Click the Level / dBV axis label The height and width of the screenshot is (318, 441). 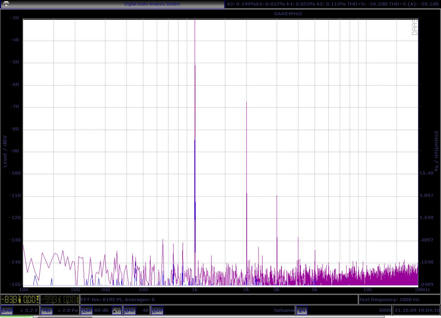[x=5, y=151]
